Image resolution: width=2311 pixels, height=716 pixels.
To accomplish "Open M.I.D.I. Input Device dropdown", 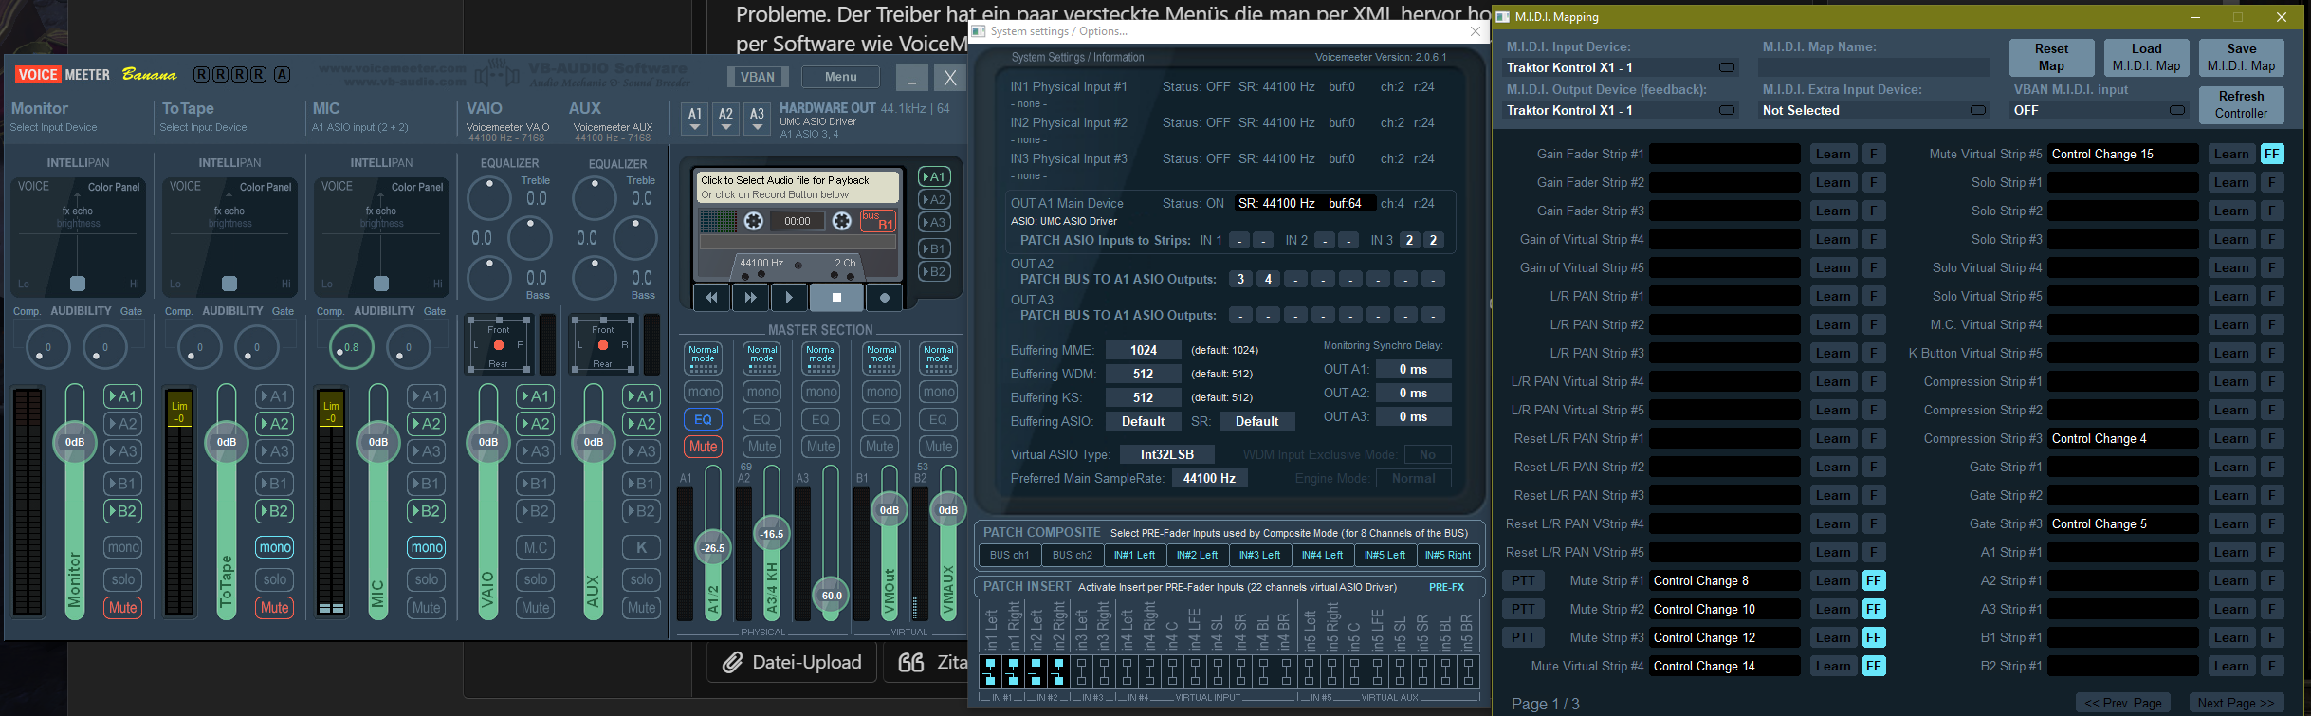I will [1621, 67].
